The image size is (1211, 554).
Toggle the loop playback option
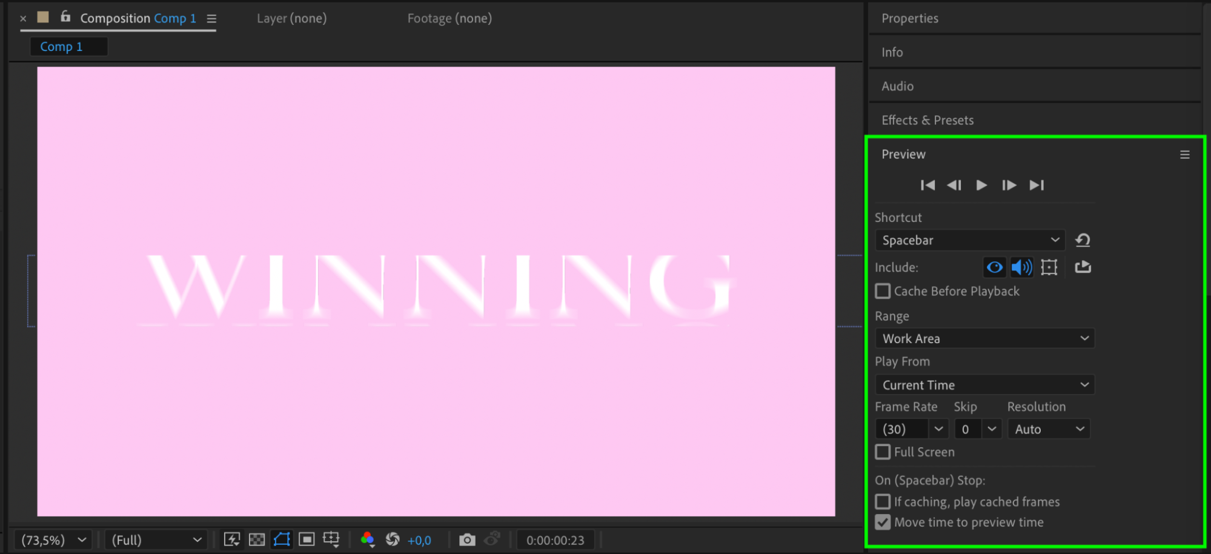pyautogui.click(x=1083, y=267)
